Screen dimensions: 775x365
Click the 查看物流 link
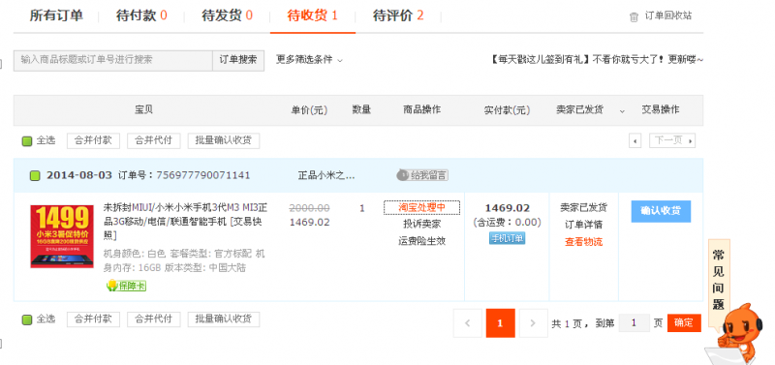pyautogui.click(x=584, y=242)
